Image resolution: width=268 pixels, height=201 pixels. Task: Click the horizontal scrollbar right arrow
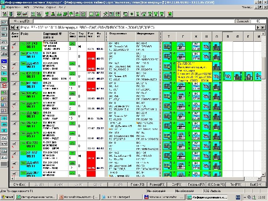[x=259, y=179]
